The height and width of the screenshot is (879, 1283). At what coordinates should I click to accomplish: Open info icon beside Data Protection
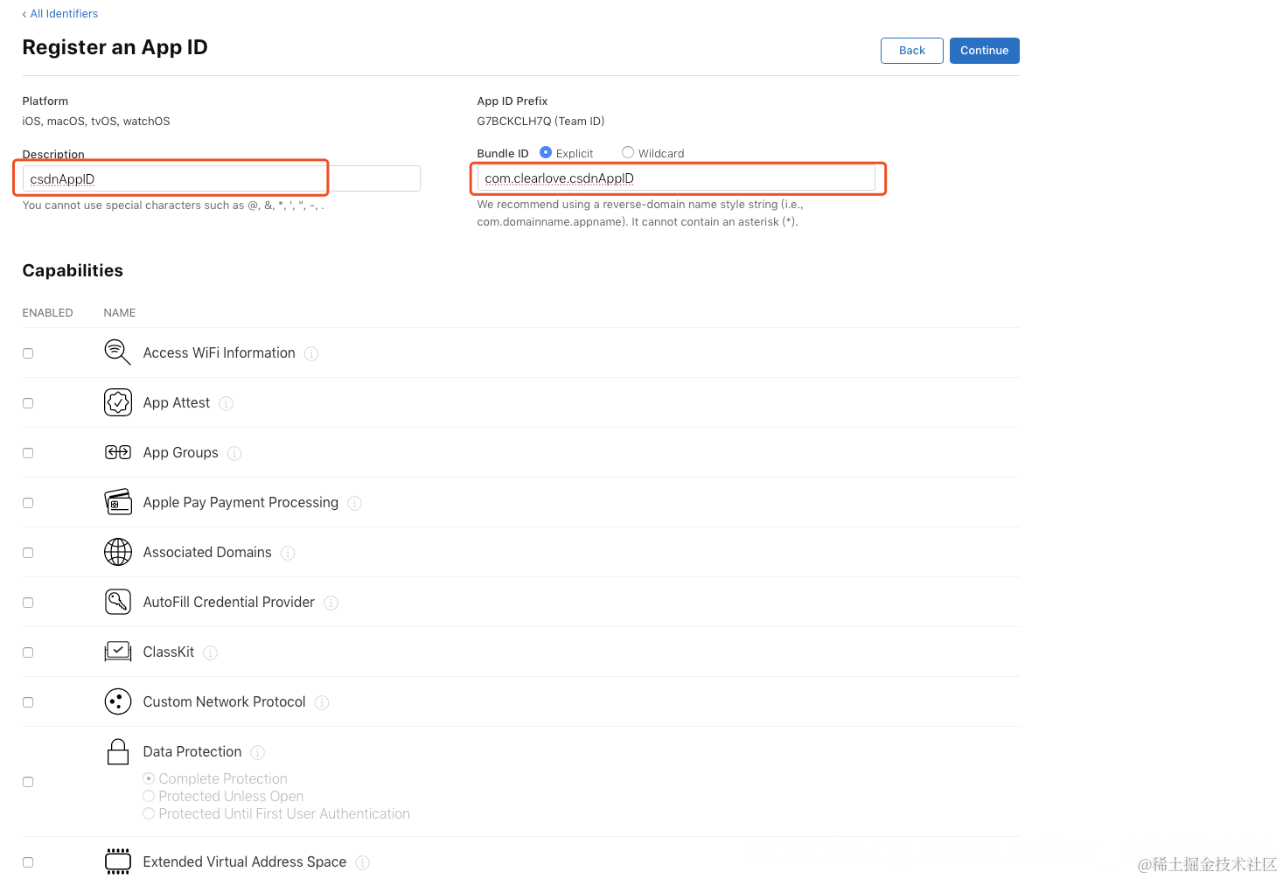click(257, 752)
